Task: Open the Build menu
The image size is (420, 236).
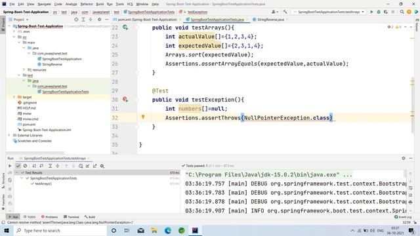Action: [100, 4]
